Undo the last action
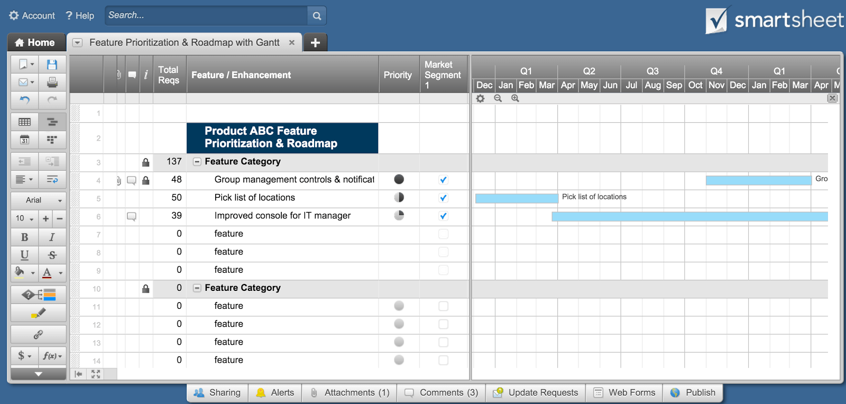 24,99
